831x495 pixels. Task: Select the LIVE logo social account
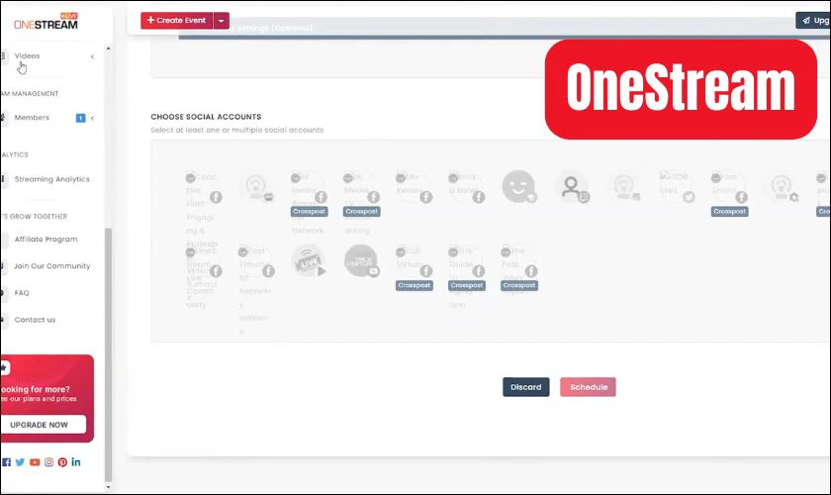[x=308, y=260]
